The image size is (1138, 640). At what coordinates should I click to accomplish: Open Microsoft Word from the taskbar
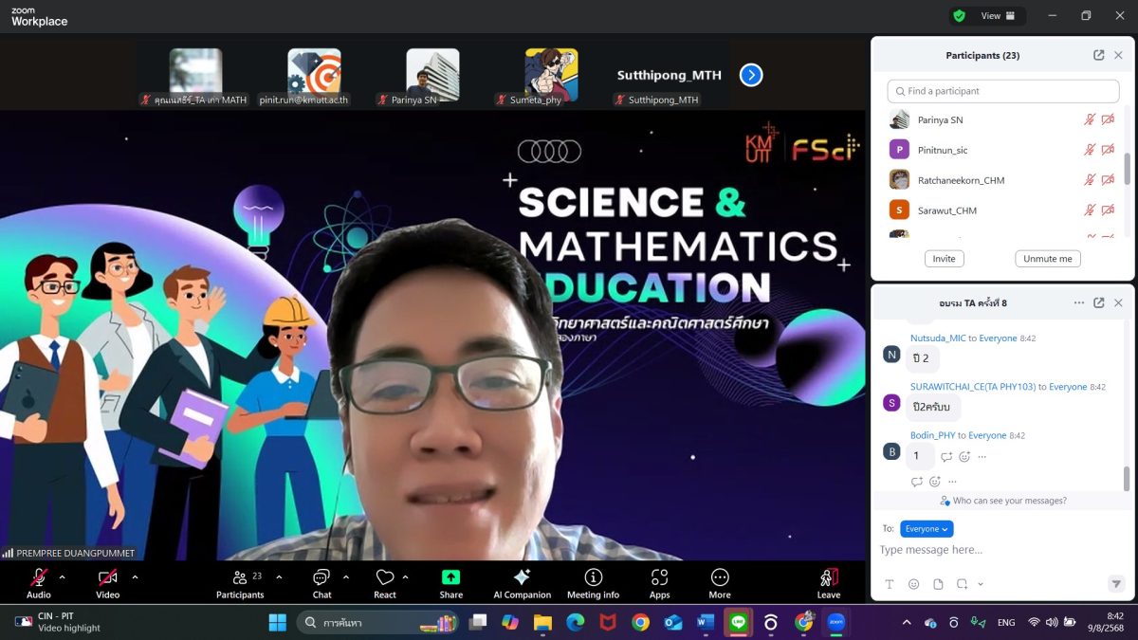(705, 622)
